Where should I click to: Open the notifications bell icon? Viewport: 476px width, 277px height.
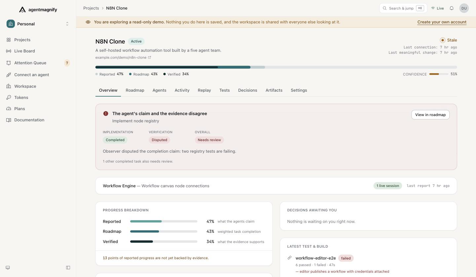pyautogui.click(x=452, y=8)
